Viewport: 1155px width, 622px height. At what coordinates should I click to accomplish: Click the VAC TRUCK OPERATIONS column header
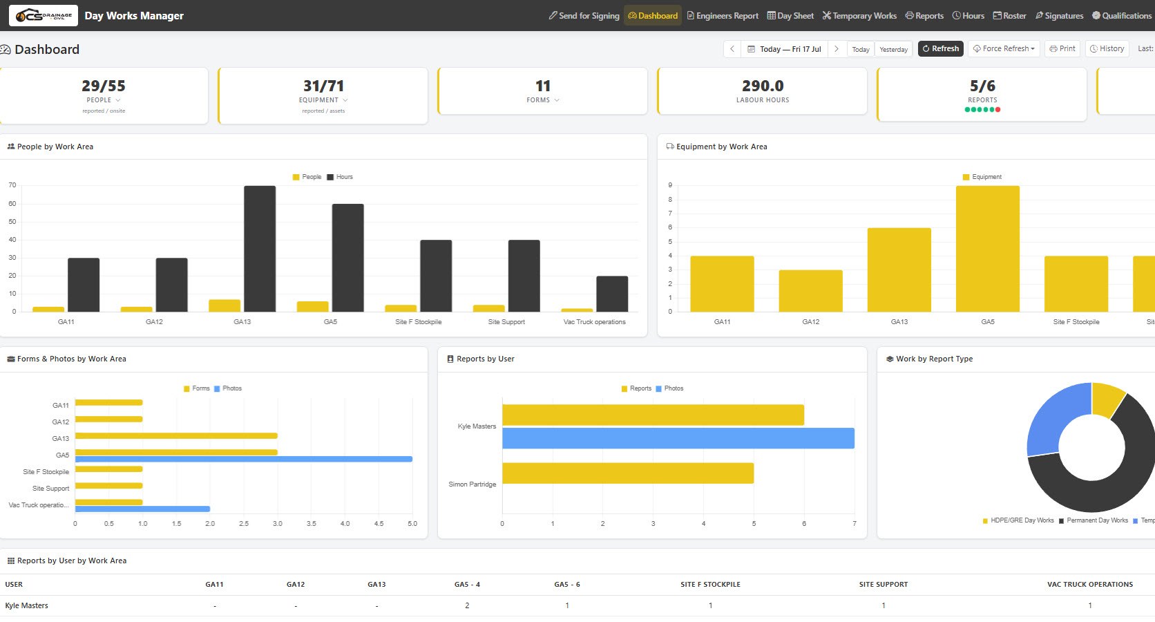point(1090,585)
